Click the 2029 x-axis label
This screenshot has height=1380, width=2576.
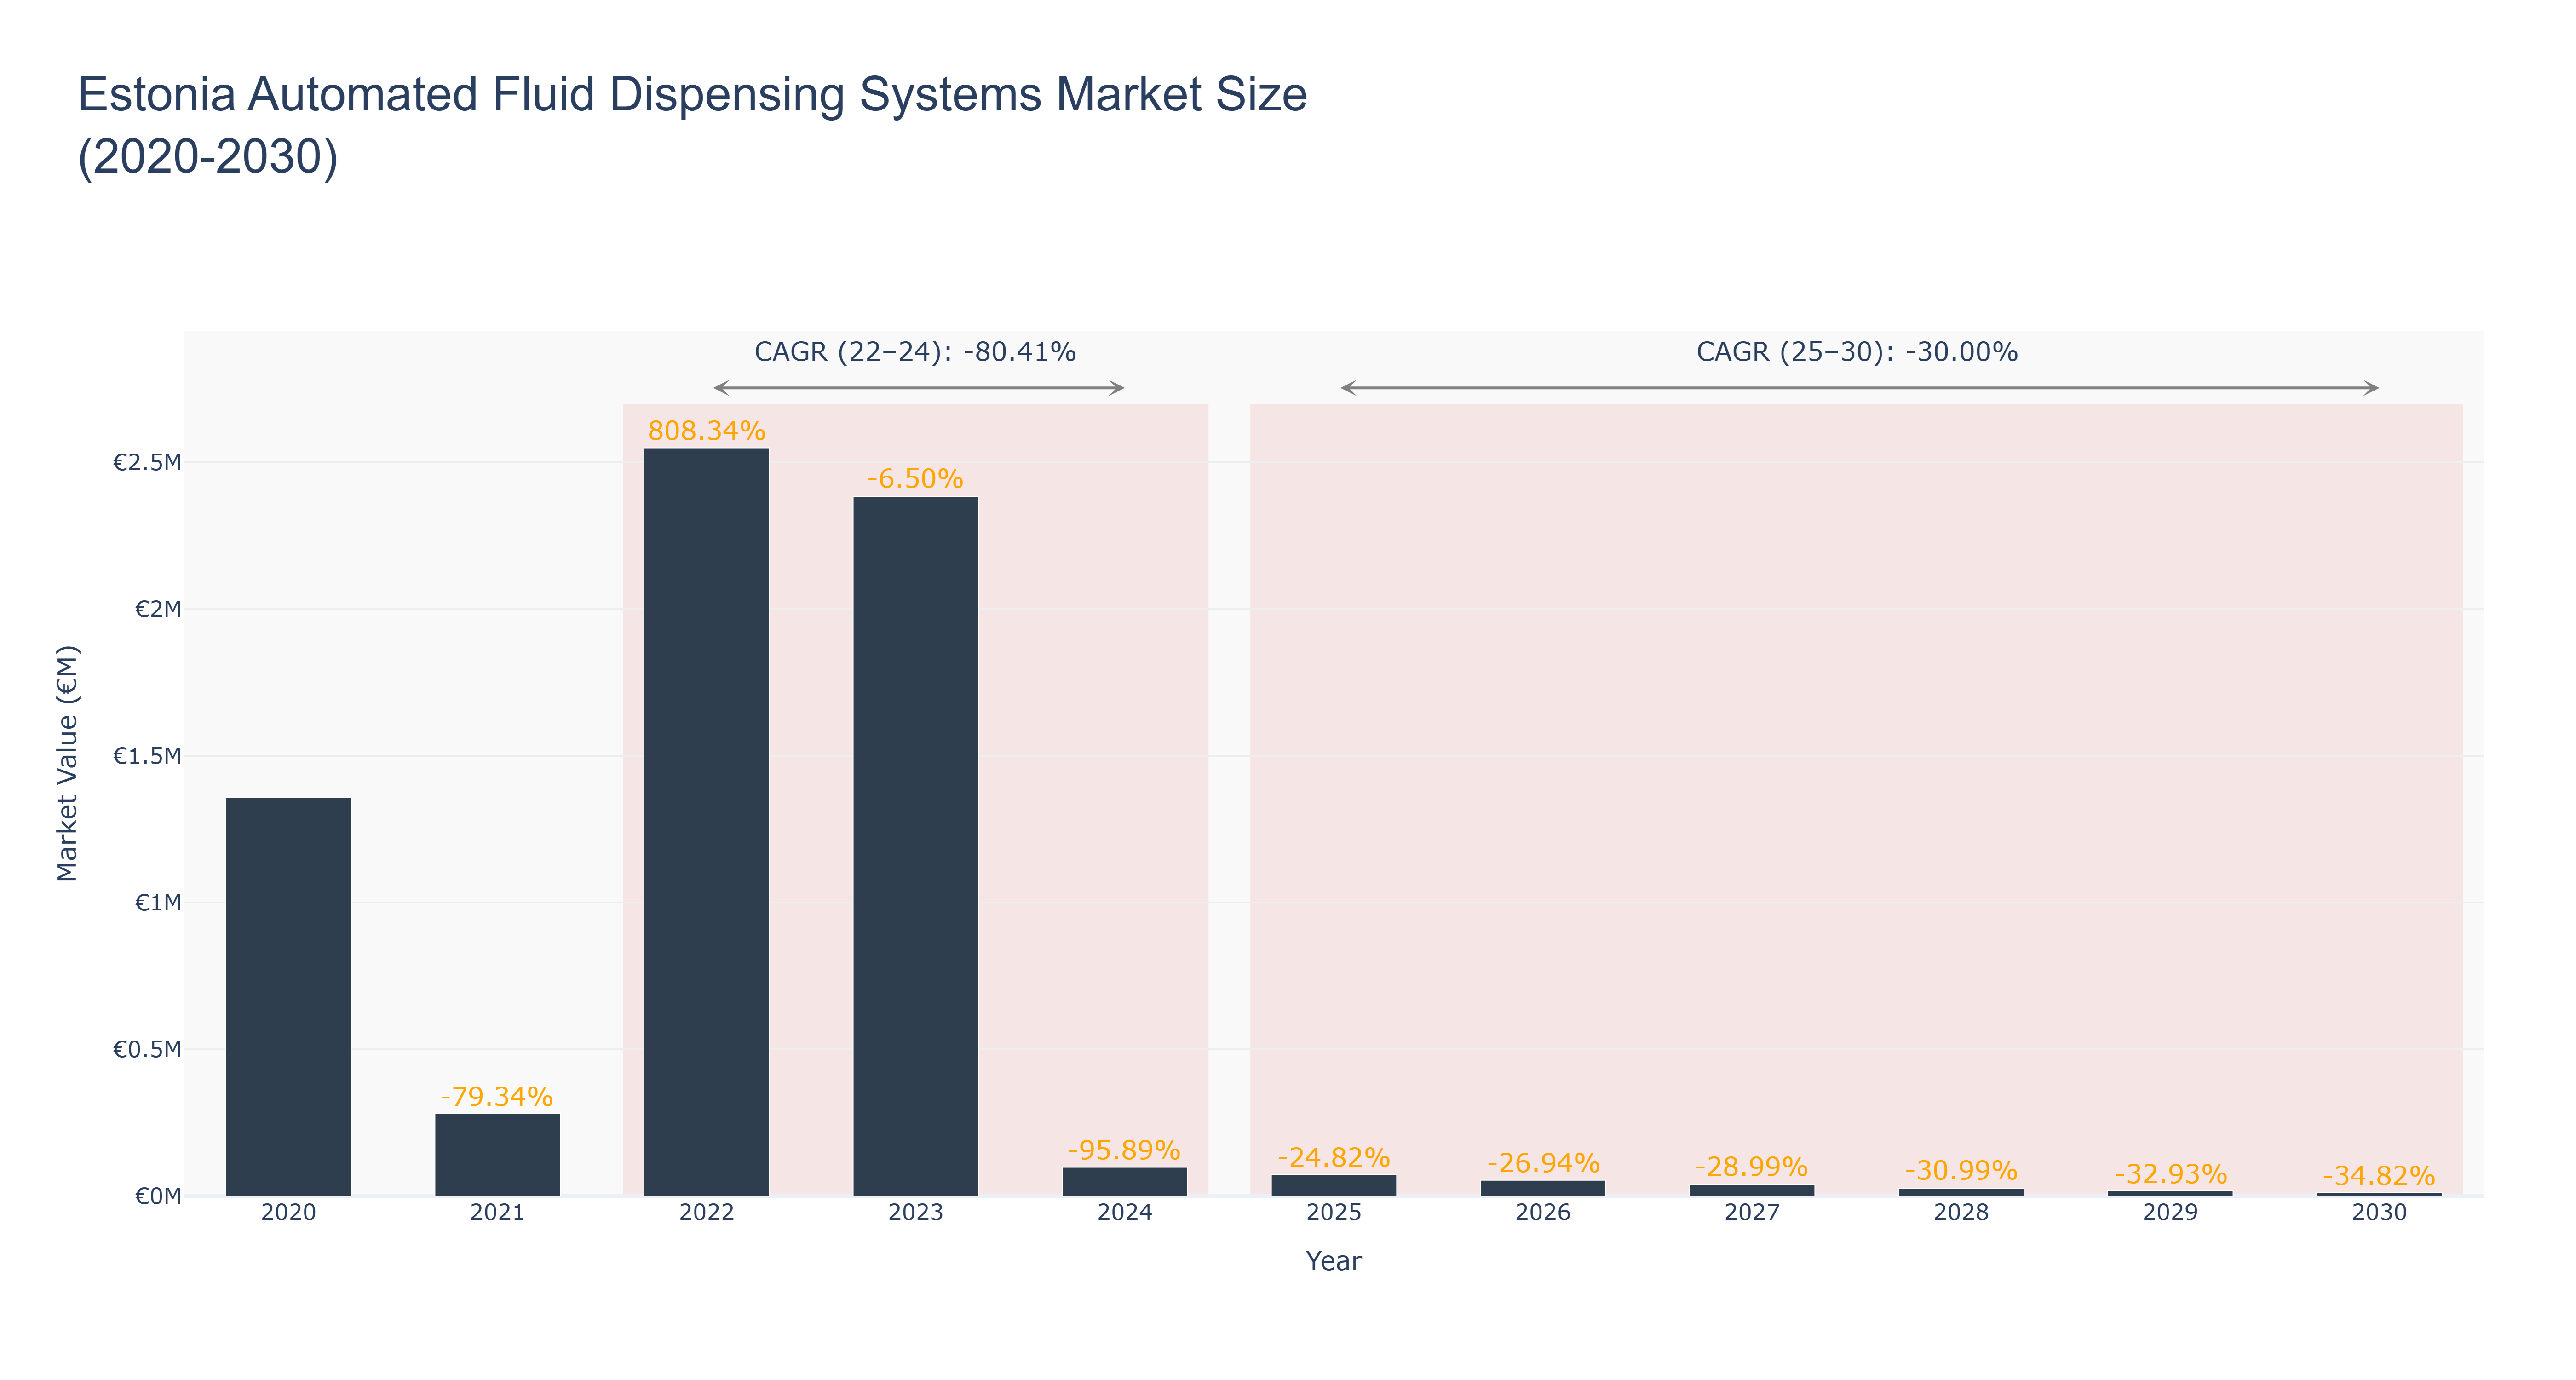(2170, 1213)
